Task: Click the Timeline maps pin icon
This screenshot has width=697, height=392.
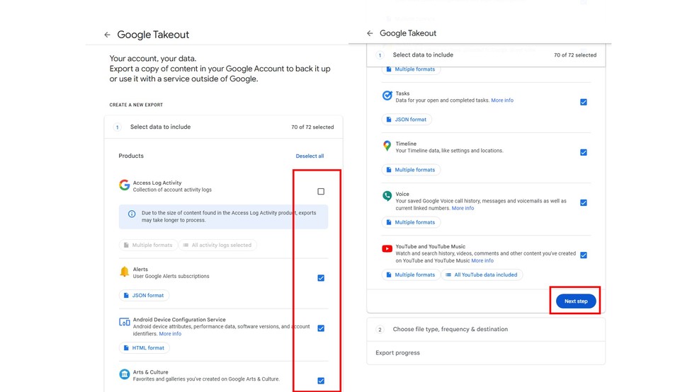Action: pos(387,146)
